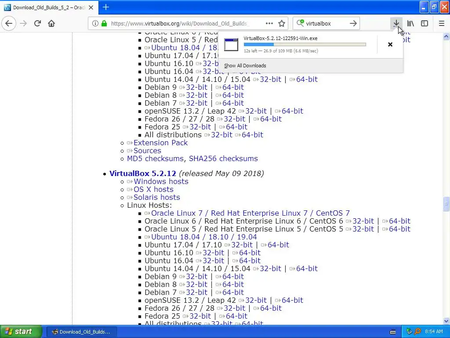Click the shield tray icon

(409, 332)
